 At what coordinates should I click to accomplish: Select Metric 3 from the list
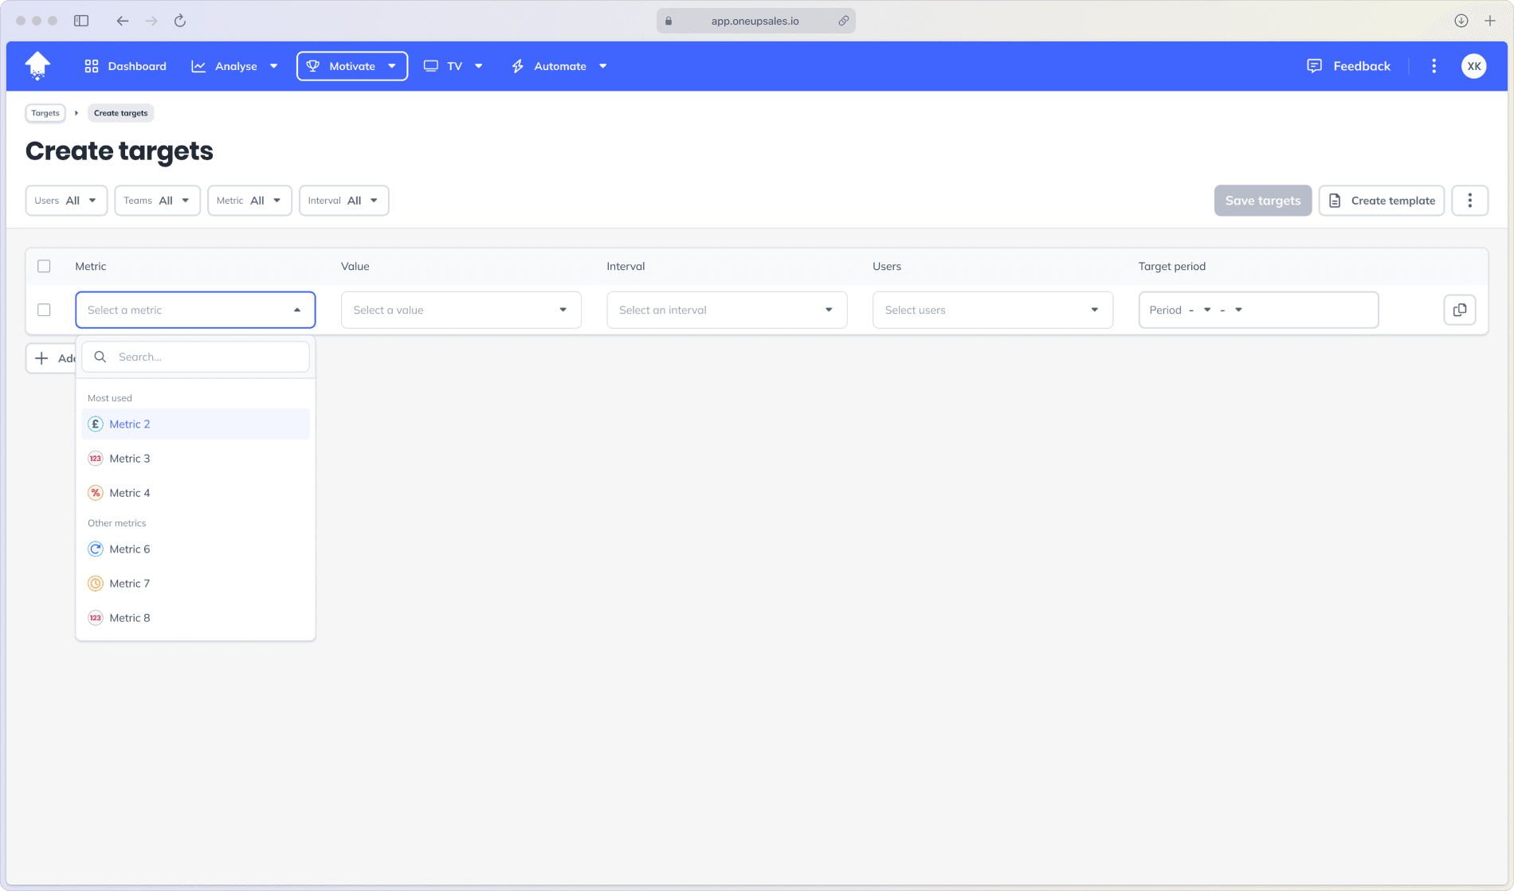tap(195, 459)
